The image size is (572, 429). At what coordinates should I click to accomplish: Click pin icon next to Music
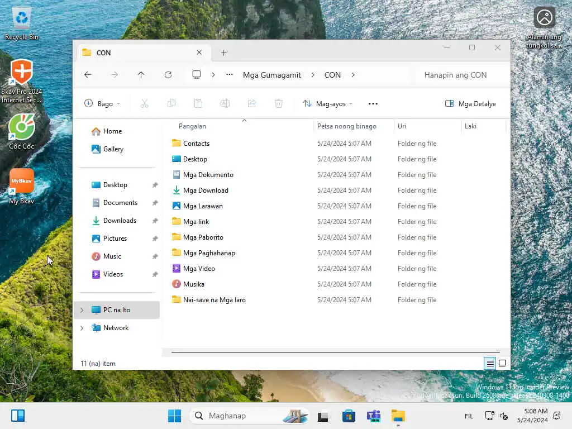coord(155,256)
